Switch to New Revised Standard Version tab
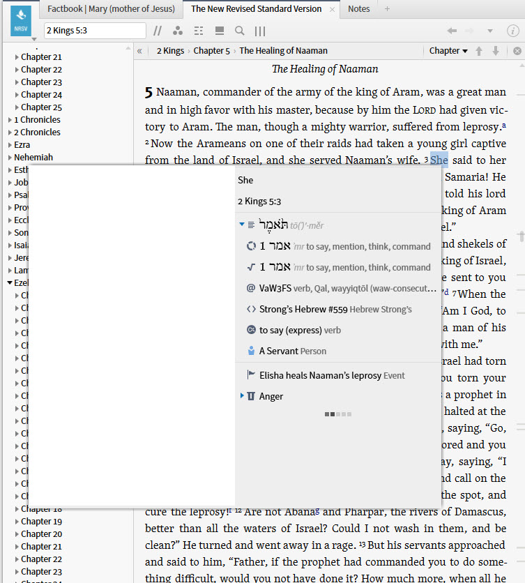525x583 pixels. [x=256, y=9]
